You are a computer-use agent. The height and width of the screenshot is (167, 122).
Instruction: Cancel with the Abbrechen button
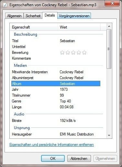click(x=79, y=159)
